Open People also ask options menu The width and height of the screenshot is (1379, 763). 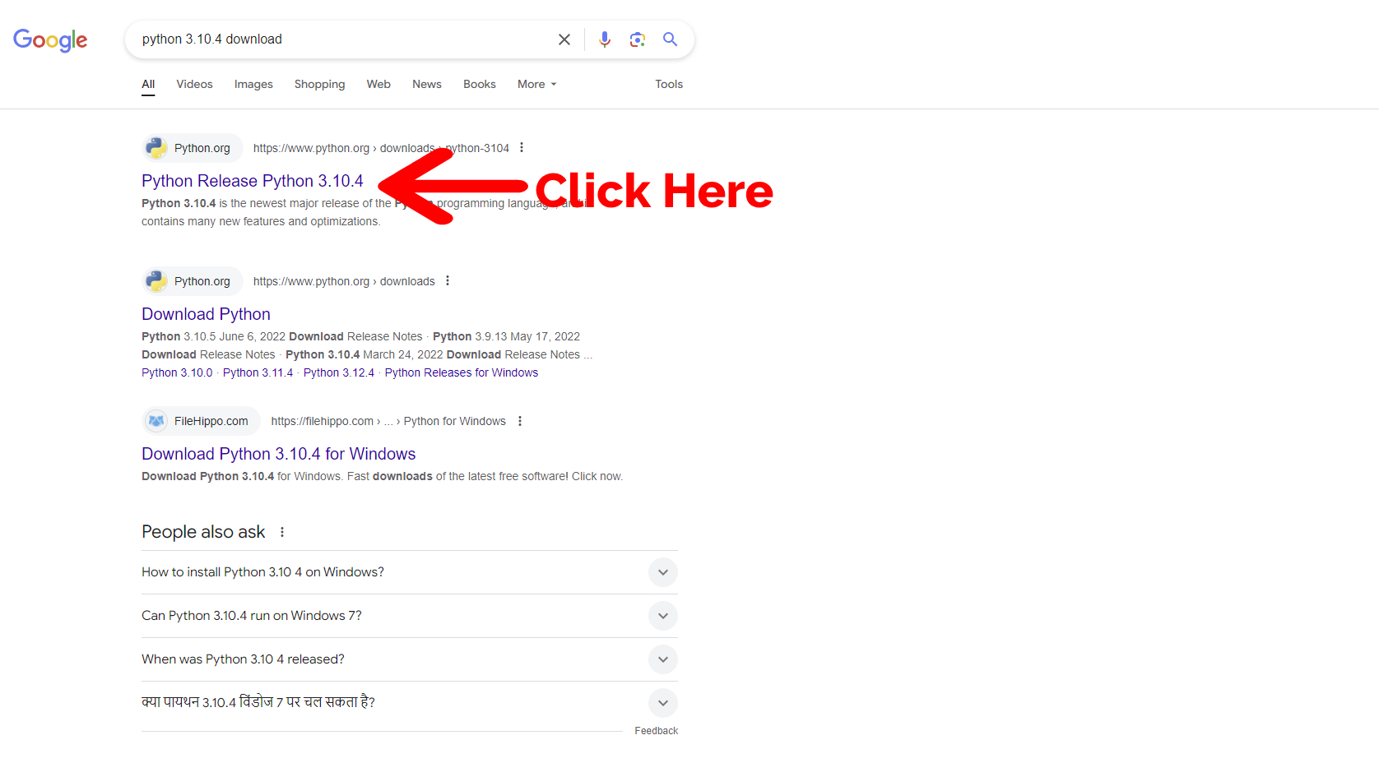[282, 532]
